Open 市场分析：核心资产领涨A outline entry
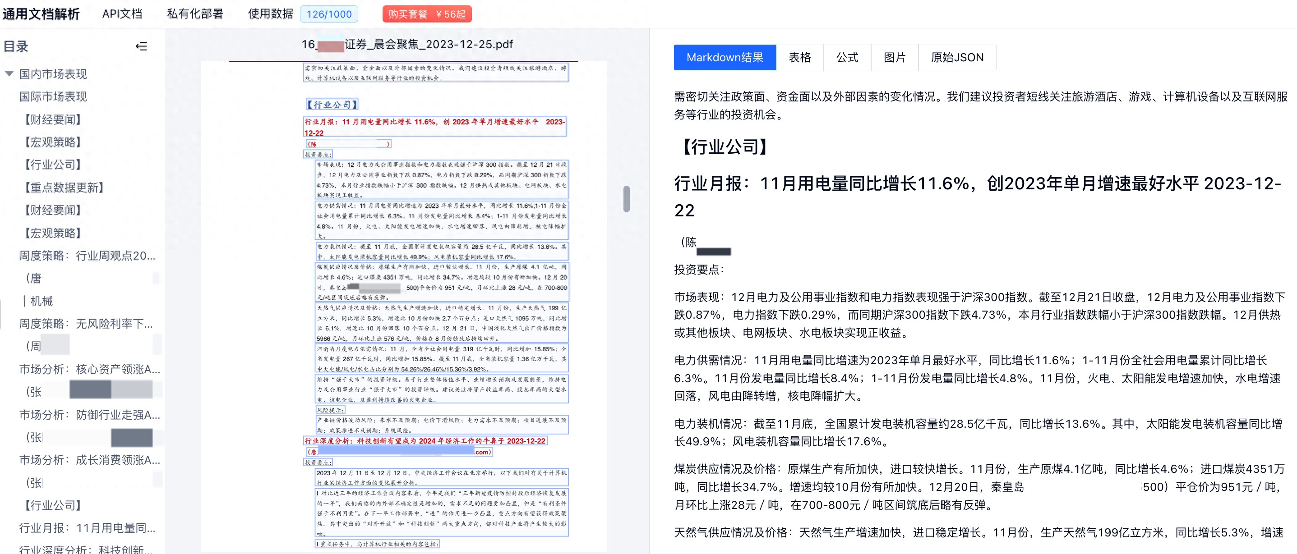The image size is (1297, 554). pyautogui.click(x=90, y=369)
